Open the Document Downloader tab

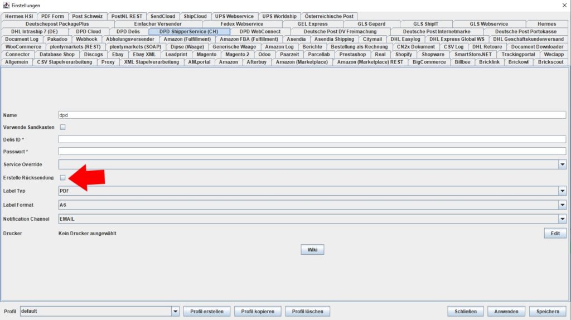click(x=537, y=47)
